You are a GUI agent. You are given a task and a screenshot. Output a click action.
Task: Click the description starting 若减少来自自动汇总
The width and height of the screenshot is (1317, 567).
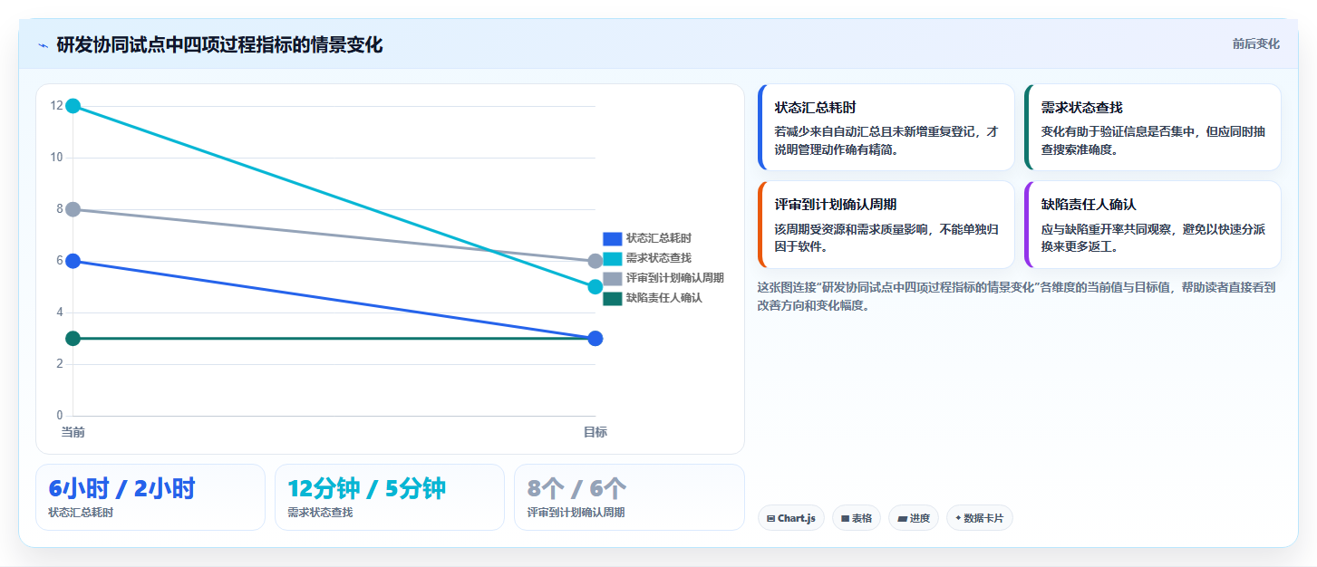tap(886, 140)
